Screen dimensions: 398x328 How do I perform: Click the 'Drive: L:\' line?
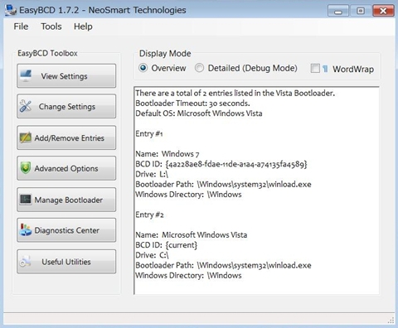(152, 174)
